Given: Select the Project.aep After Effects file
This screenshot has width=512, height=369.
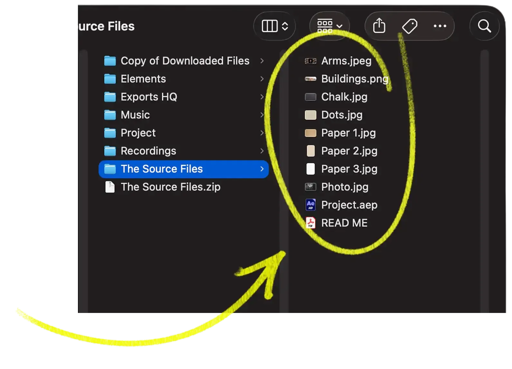Looking at the screenshot, I should click(341, 205).
